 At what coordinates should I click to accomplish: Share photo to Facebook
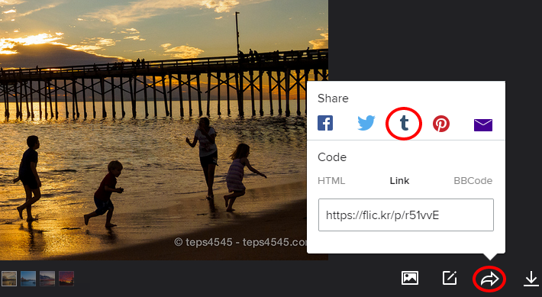click(x=325, y=123)
